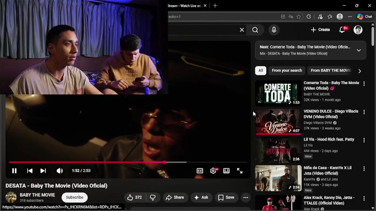
Task: Open the app available icon in address bar
Action: 283,17
